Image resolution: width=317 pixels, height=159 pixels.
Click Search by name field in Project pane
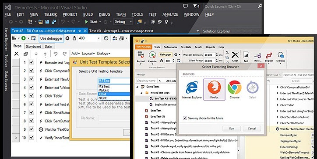click(x=146, y=81)
